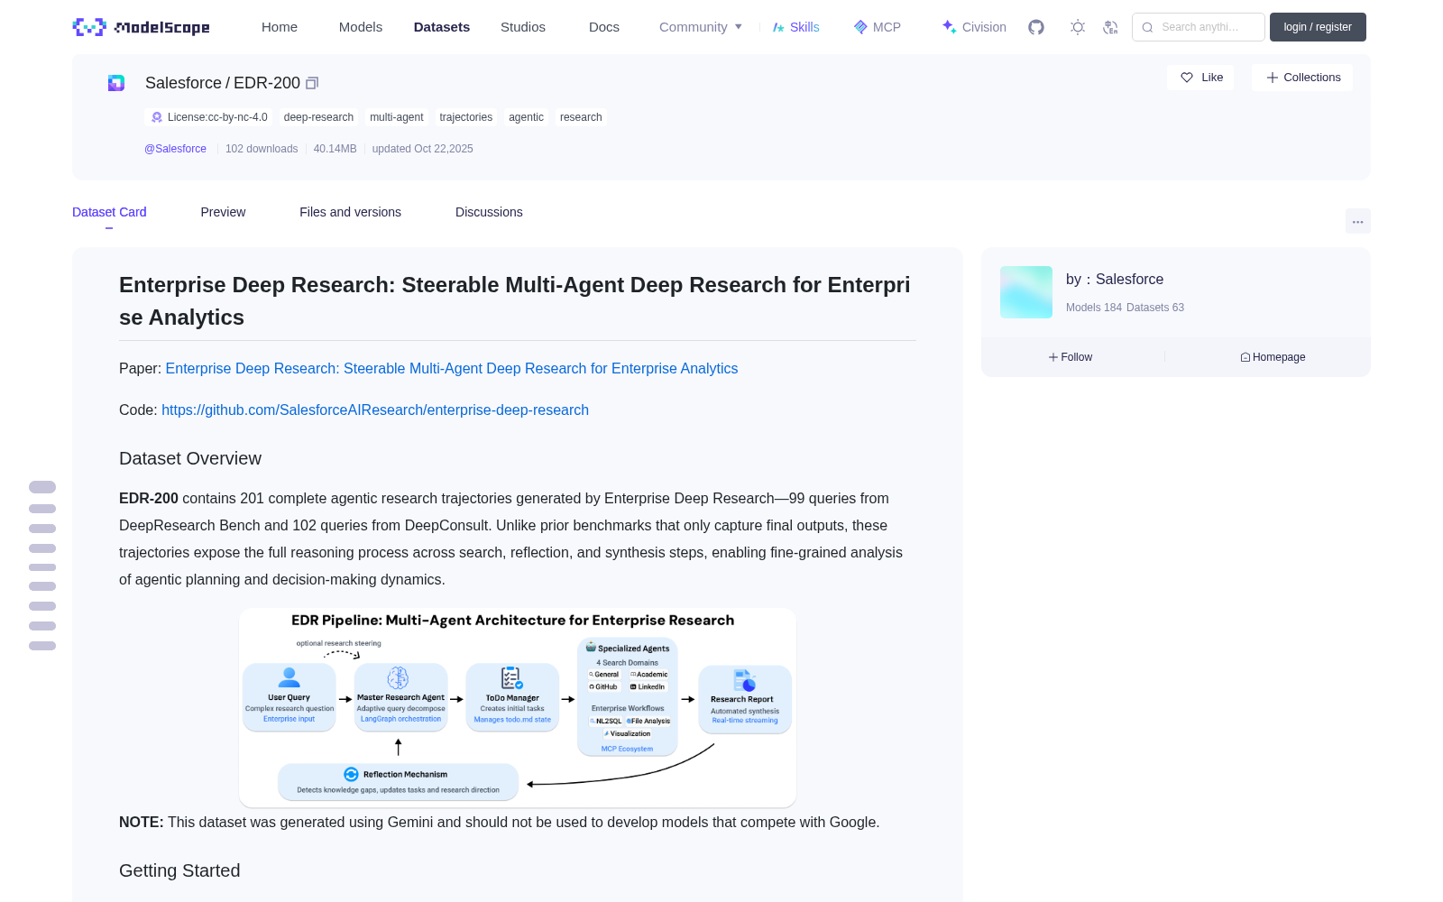1443x902 pixels.
Task: Click 'by : Salesforce' organization name
Action: pyautogui.click(x=1115, y=280)
